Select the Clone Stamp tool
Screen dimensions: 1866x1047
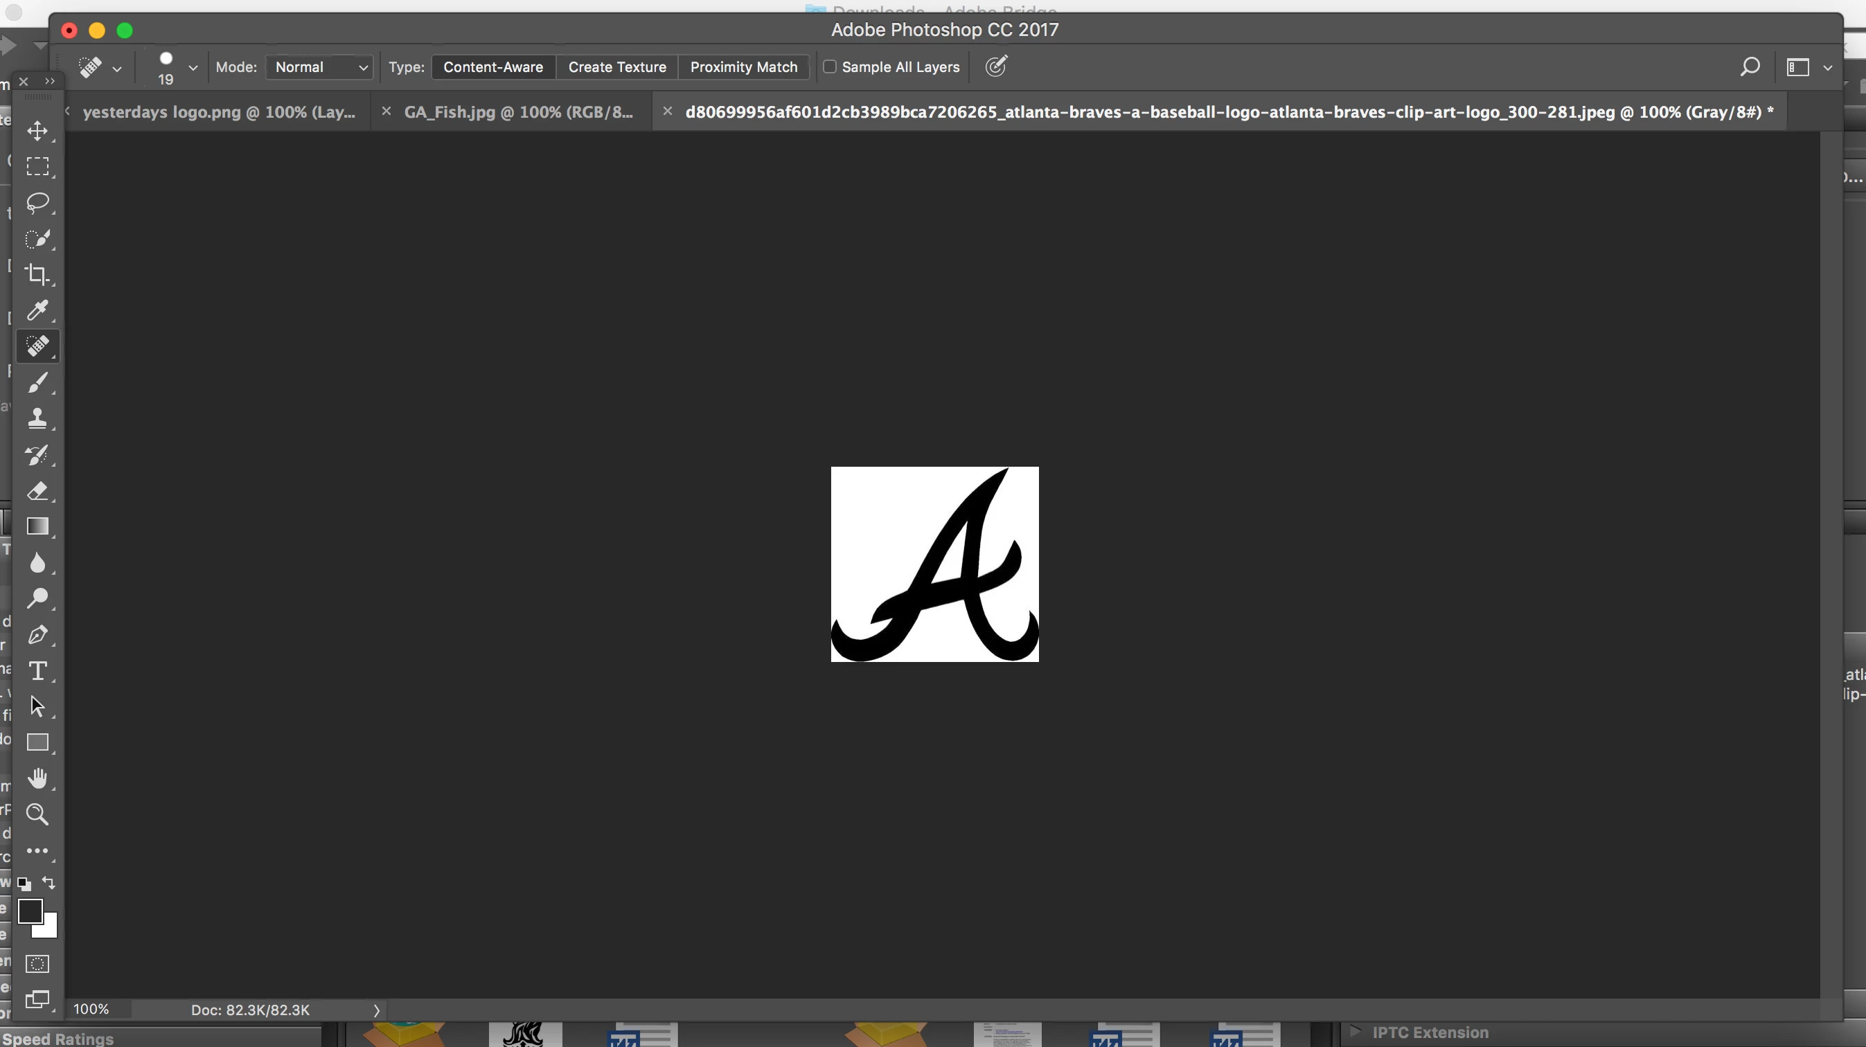(x=37, y=418)
